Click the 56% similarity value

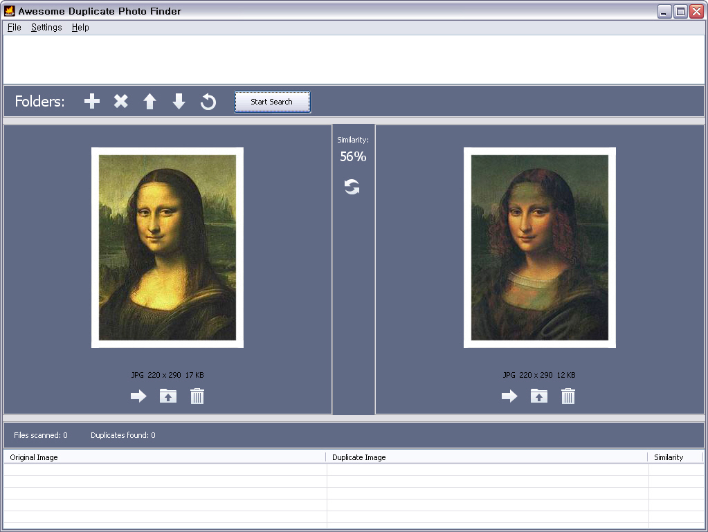(x=353, y=156)
